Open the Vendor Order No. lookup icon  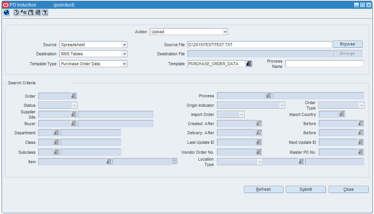(x=259, y=152)
